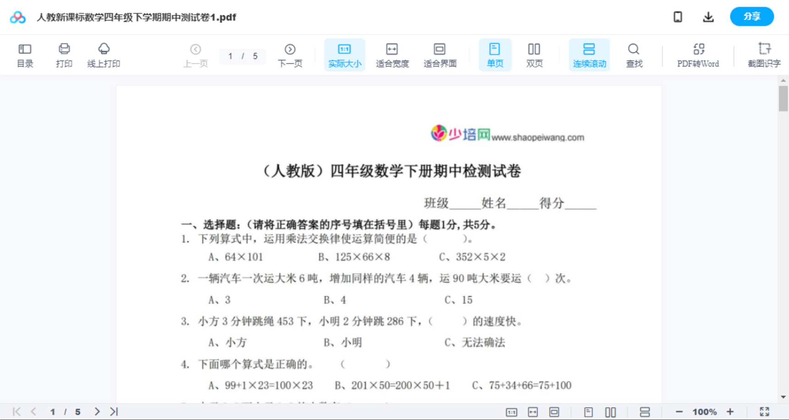Open mobile view via phone icon
The image size is (789, 420).
pyautogui.click(x=677, y=16)
